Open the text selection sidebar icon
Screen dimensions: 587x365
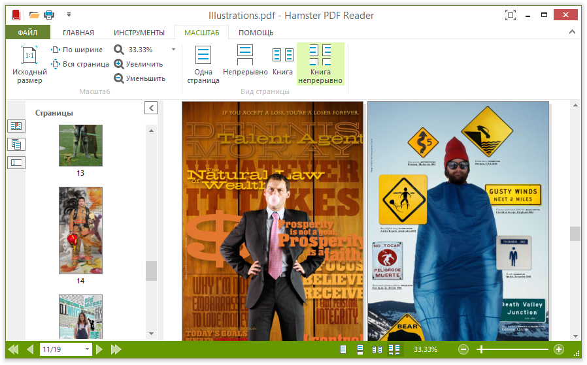point(16,163)
